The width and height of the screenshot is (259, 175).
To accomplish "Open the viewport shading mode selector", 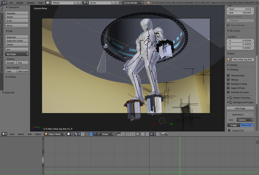I will tap(70, 134).
